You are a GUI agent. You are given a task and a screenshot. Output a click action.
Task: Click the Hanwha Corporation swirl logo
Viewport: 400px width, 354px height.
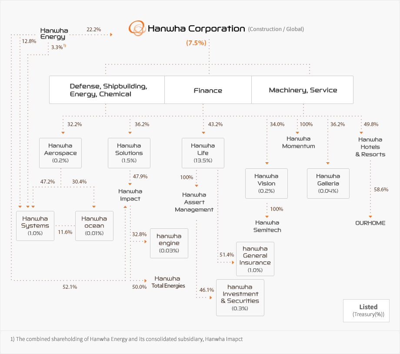pos(137,29)
